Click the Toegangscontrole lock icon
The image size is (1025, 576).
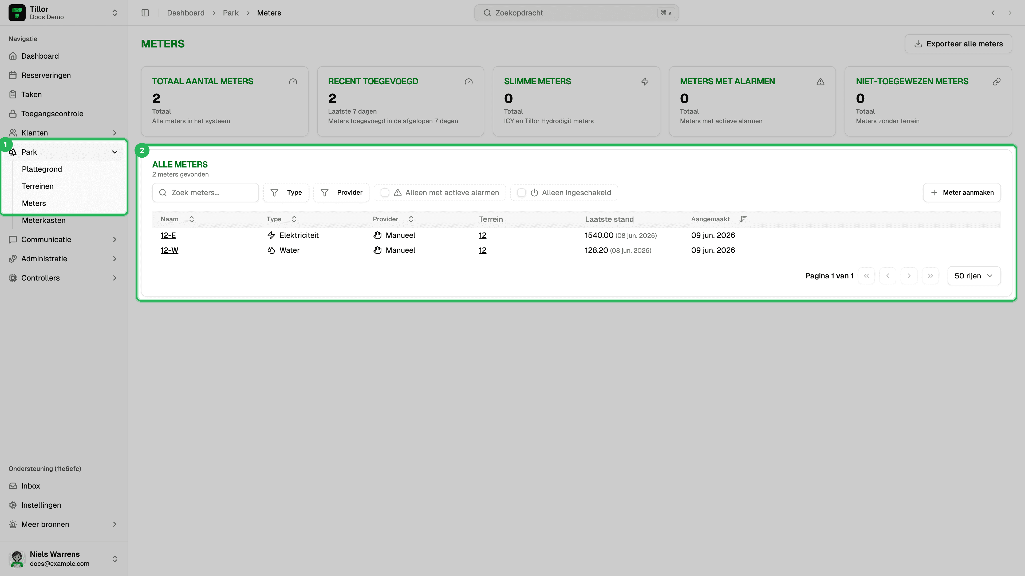point(13,114)
